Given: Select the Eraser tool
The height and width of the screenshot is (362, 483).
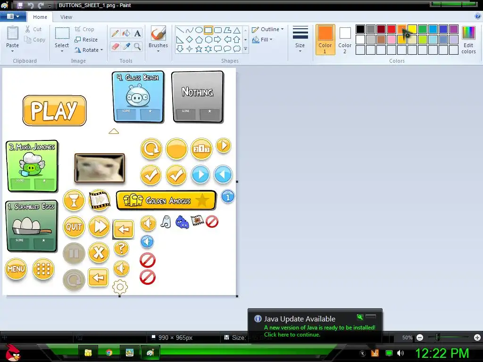Looking at the screenshot, I should (x=115, y=47).
